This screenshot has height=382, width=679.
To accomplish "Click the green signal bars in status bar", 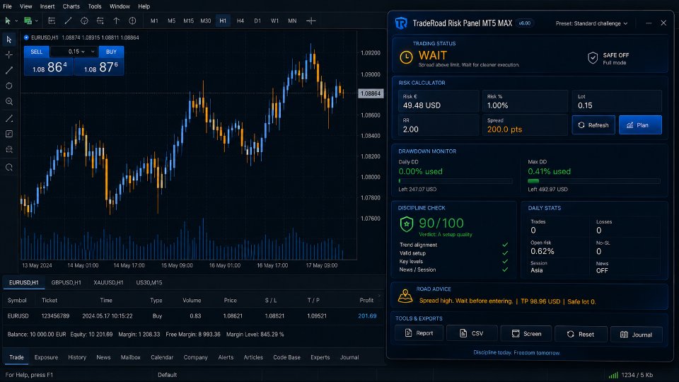I will [x=613, y=375].
